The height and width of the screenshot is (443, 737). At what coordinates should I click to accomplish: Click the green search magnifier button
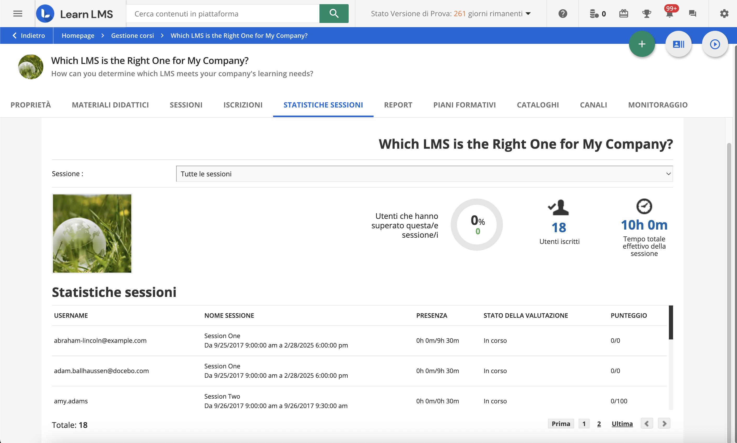[334, 13]
